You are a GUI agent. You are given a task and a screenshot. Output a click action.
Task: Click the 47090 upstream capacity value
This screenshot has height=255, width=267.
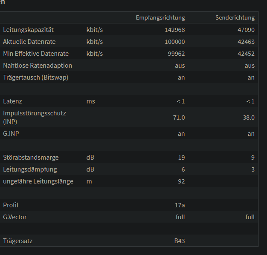pos(246,30)
